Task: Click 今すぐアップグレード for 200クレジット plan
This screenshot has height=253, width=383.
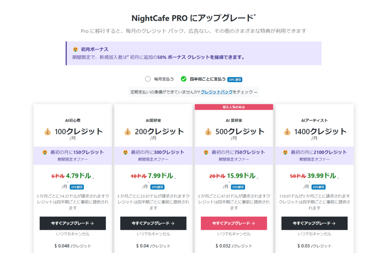Action: (153, 223)
